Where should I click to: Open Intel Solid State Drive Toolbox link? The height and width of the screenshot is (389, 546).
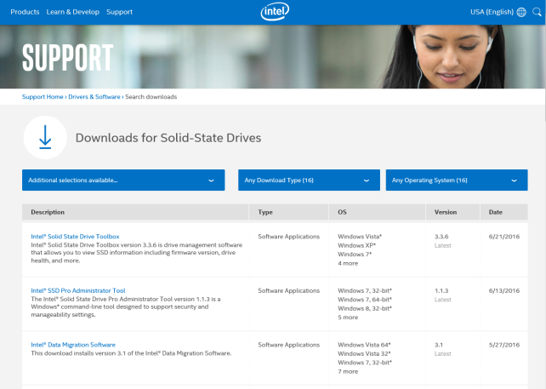(x=75, y=236)
